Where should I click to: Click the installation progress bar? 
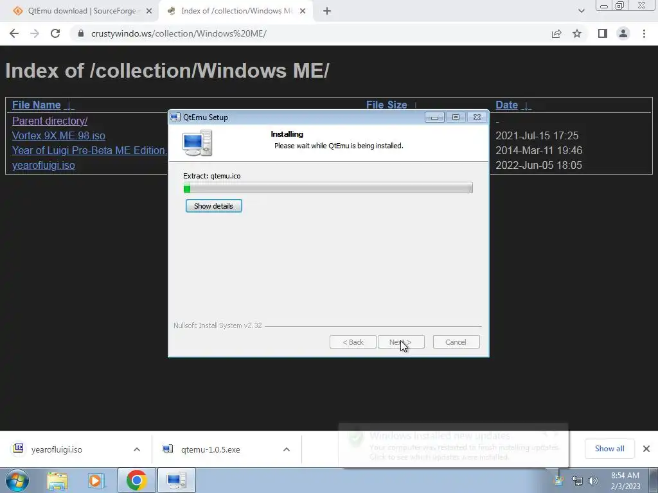pos(328,188)
